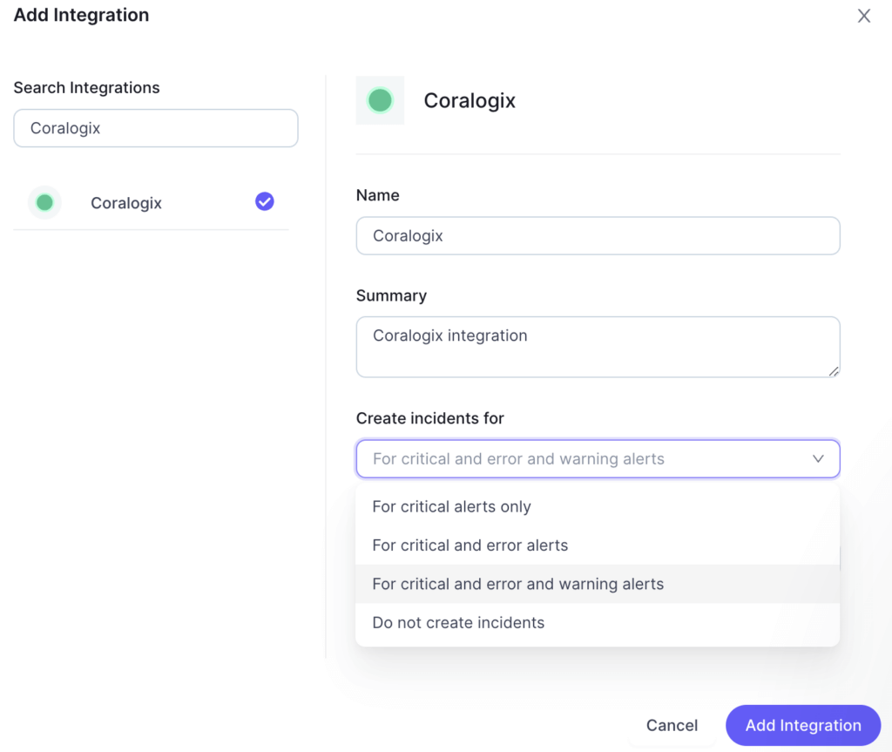Click the Add Integration button
The width and height of the screenshot is (892, 752).
tap(803, 725)
